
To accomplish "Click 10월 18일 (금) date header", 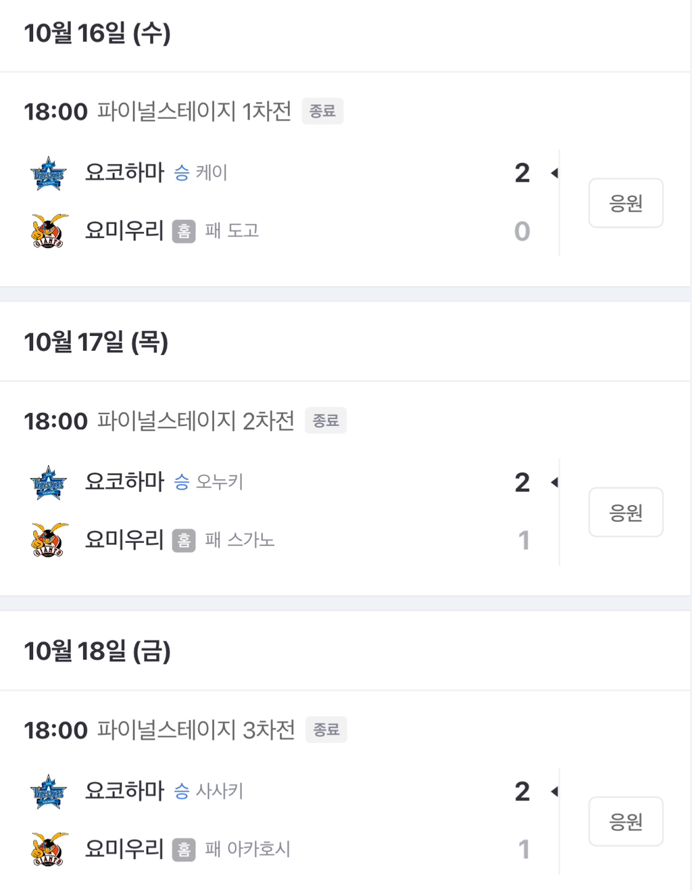I will click(97, 651).
